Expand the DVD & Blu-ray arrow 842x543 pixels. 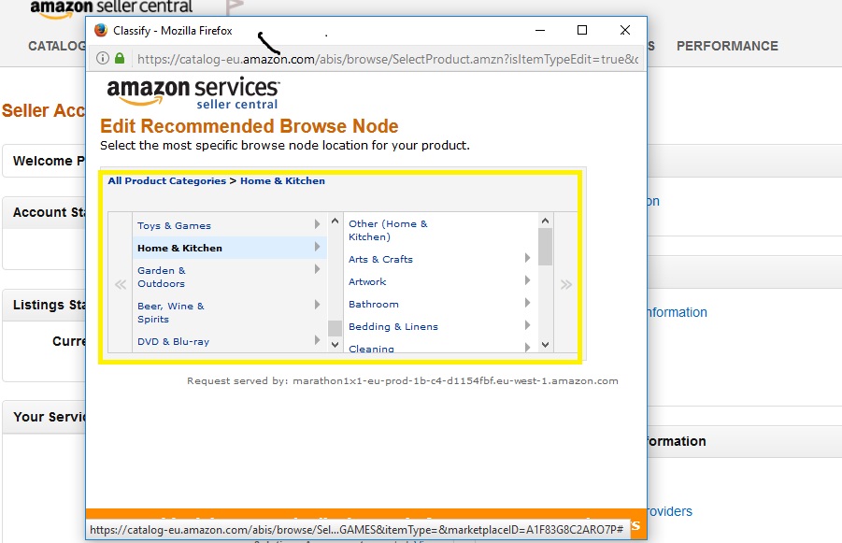tap(317, 340)
